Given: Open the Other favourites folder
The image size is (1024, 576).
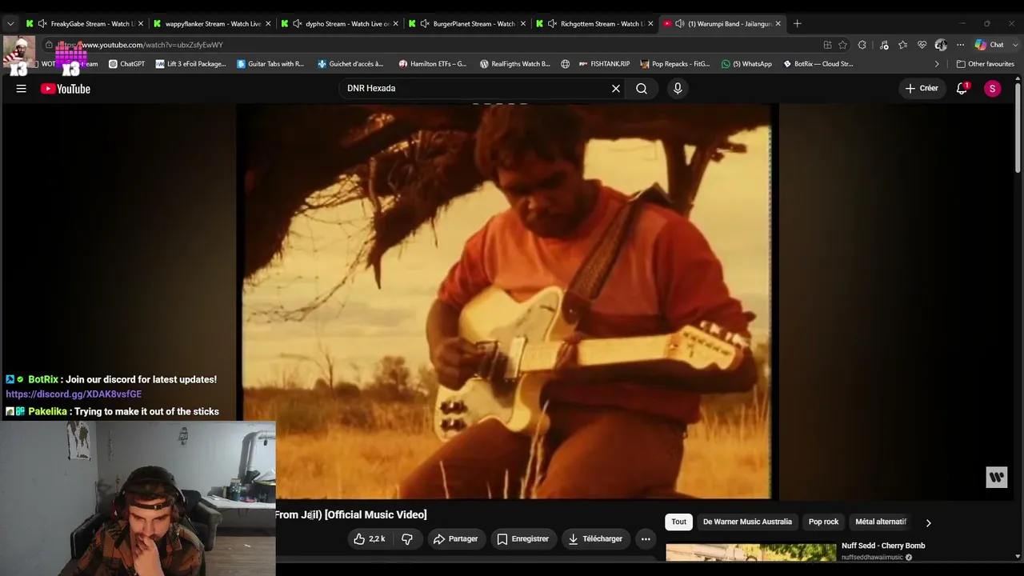Looking at the screenshot, I should click(985, 64).
